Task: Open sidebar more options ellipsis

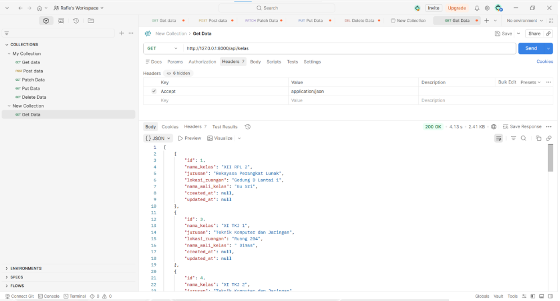Action: click(131, 33)
